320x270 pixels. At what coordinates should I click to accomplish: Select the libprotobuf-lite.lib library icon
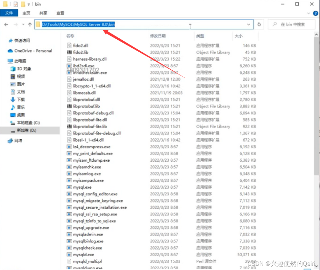click(69, 126)
